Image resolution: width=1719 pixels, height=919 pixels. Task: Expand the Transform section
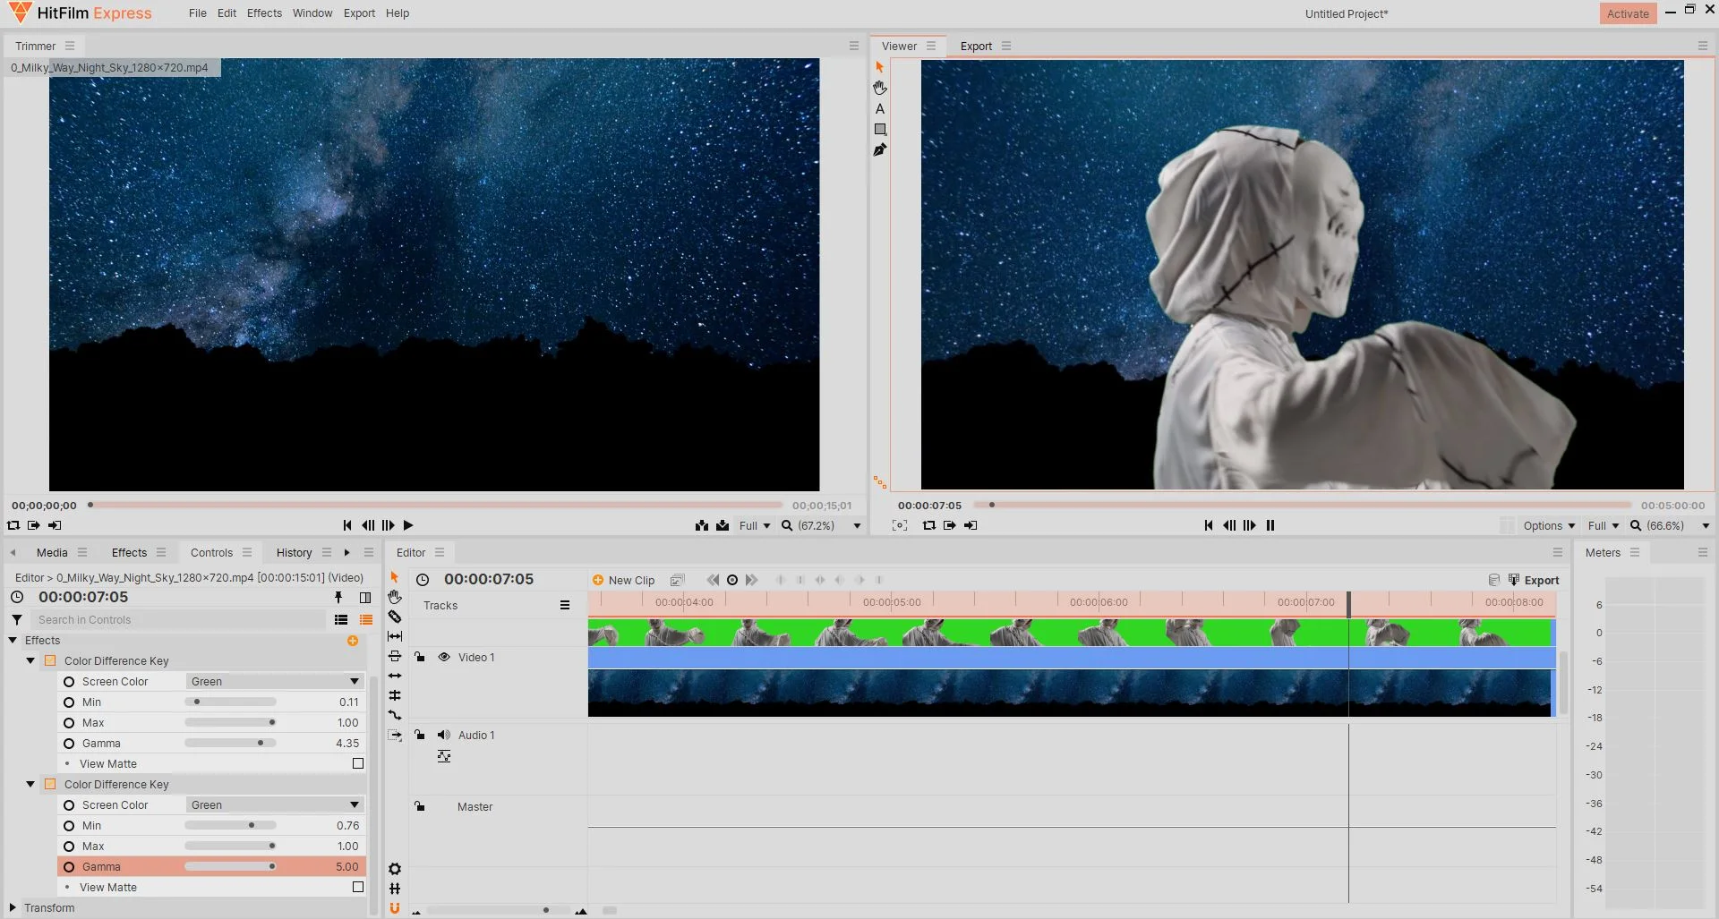(13, 908)
